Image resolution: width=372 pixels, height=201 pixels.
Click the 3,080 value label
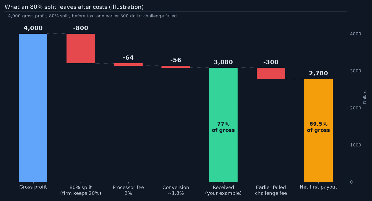point(223,62)
